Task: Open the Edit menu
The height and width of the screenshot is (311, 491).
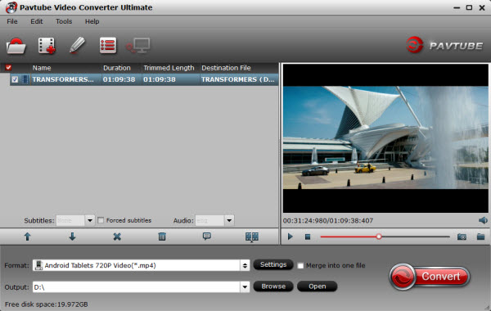Action: 36,21
